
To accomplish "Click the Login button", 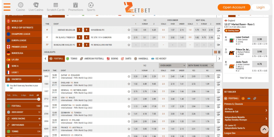I will (260, 7).
